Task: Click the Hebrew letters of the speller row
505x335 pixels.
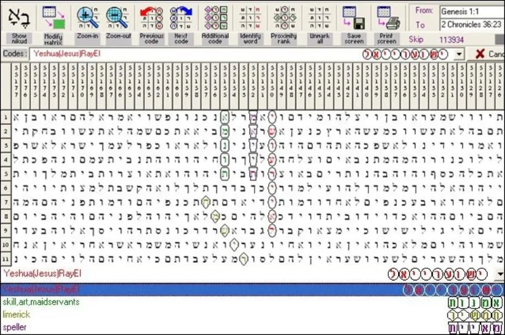Action: [475, 328]
